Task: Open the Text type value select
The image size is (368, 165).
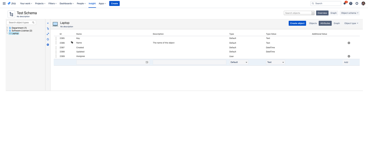Action: tap(276, 62)
